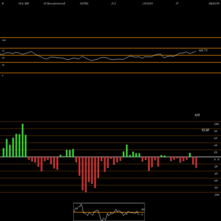Screen dimensions: 221x221
Task: Select the -60 label on MR axis
Action: tap(216, 181)
